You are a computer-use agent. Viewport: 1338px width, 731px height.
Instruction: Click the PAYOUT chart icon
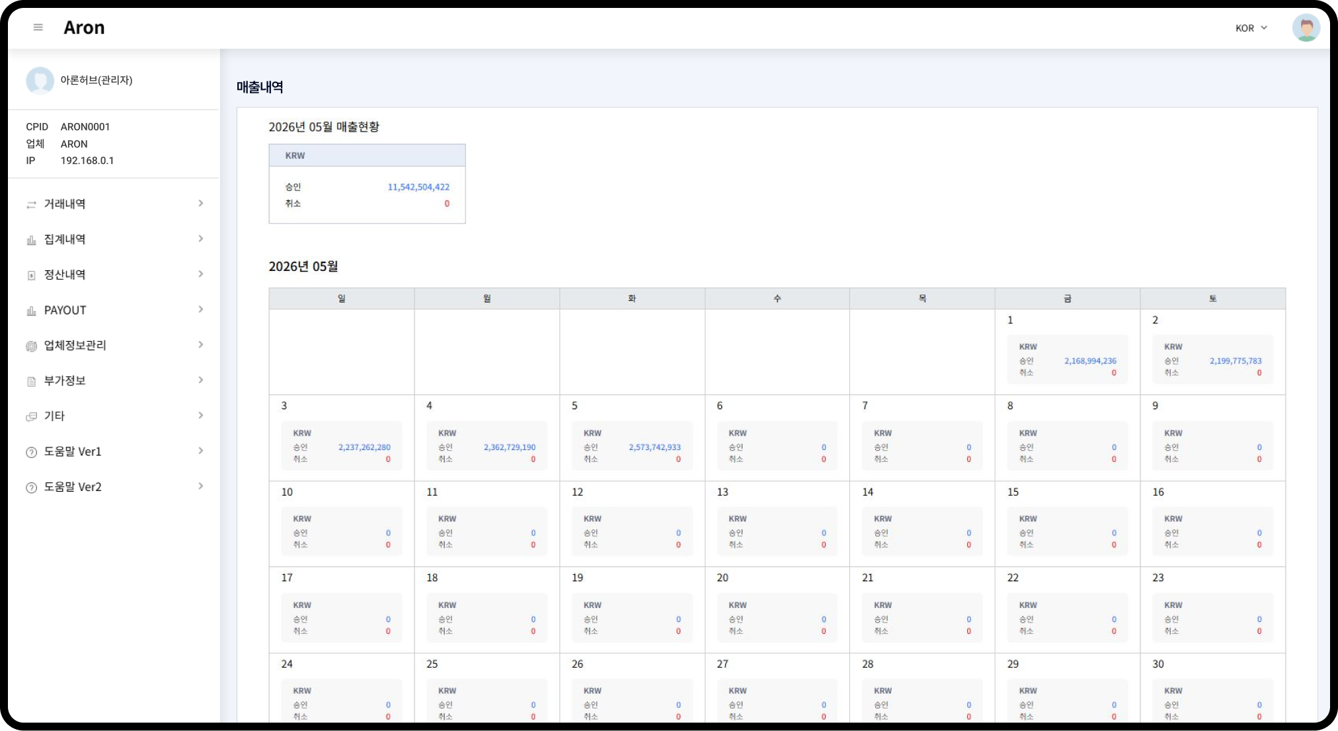click(31, 311)
